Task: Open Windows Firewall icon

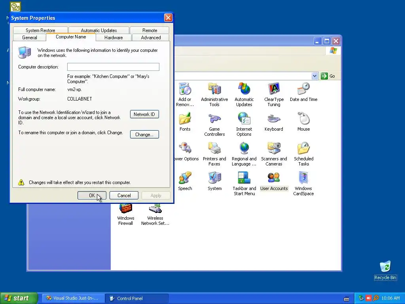Action: pyautogui.click(x=125, y=215)
